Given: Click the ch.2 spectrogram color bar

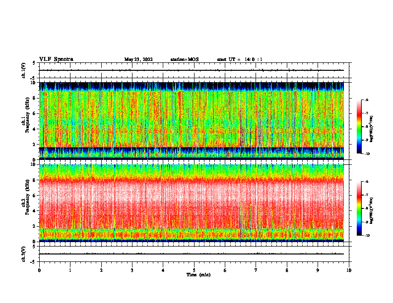Looking at the screenshot, I should [359, 208].
